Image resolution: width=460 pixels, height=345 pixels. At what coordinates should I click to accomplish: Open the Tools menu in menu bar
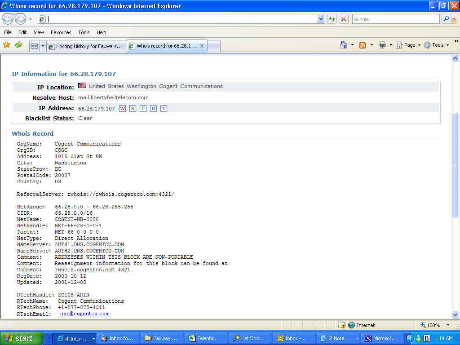(x=84, y=32)
